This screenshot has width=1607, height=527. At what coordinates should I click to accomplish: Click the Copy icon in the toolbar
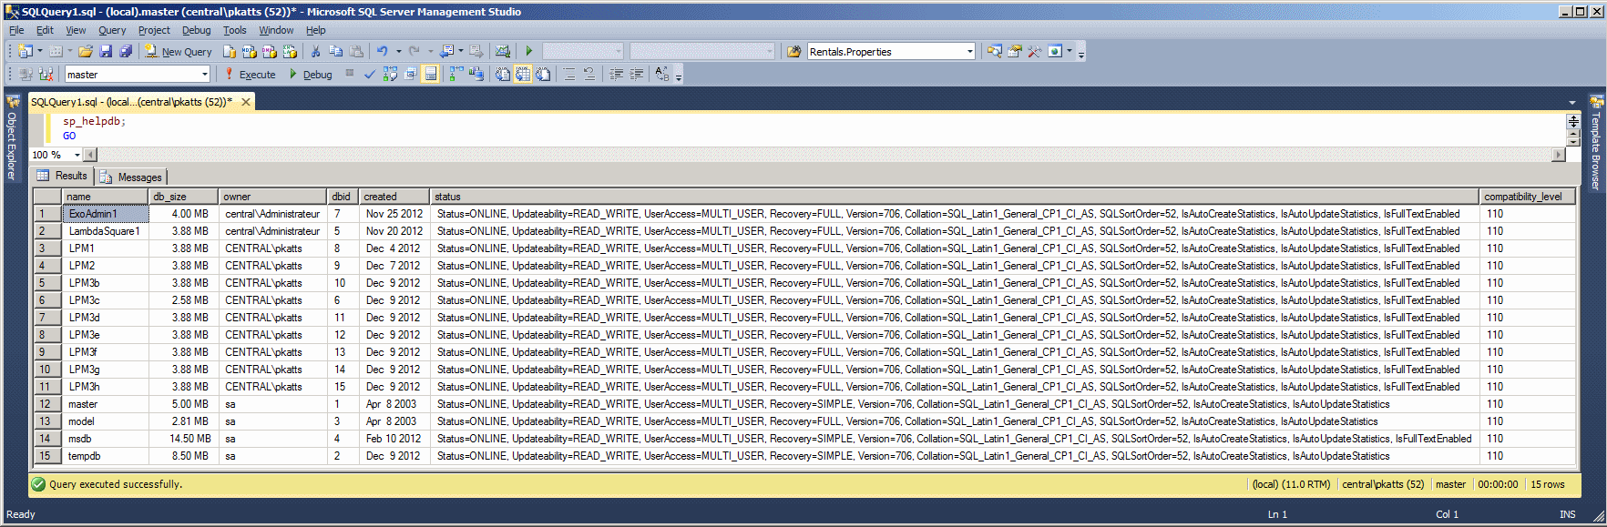335,52
